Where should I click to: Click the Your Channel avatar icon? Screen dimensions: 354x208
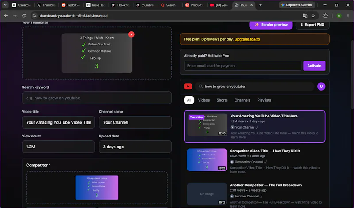point(232,127)
